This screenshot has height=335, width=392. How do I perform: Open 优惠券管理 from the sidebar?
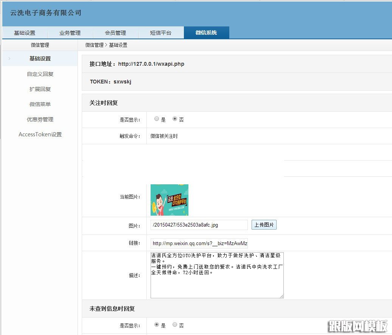coord(39,119)
